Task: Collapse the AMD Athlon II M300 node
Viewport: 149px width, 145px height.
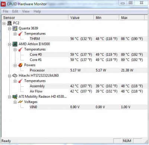Action: pyautogui.click(x=9, y=44)
